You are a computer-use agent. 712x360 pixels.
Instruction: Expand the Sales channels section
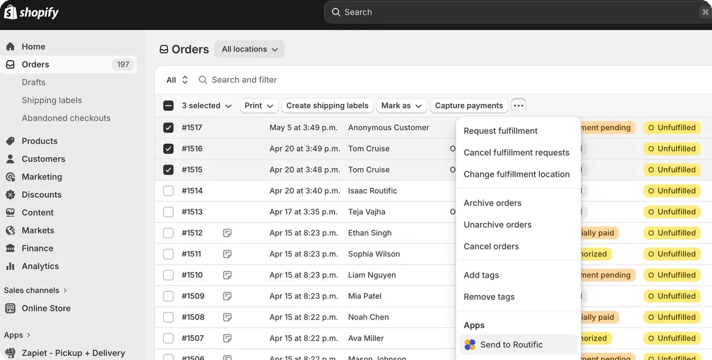pos(36,290)
